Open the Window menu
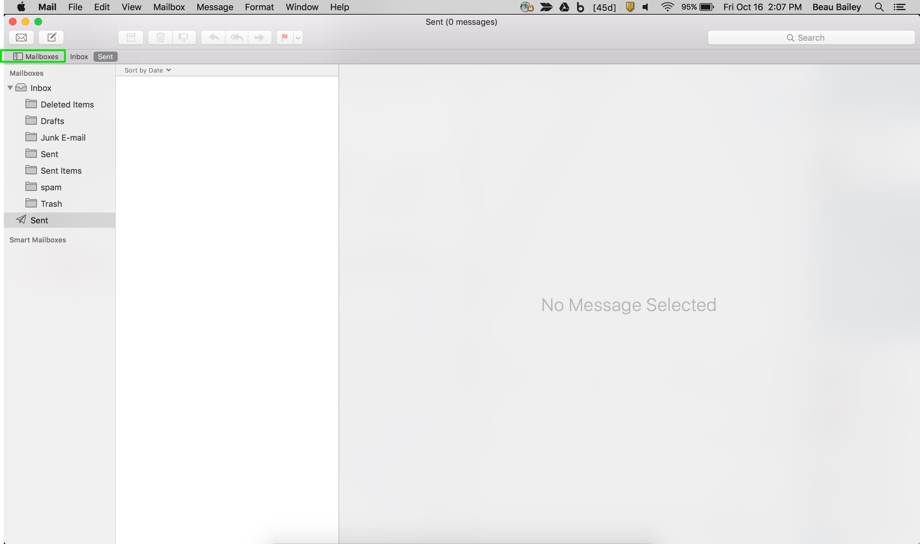 [x=302, y=7]
